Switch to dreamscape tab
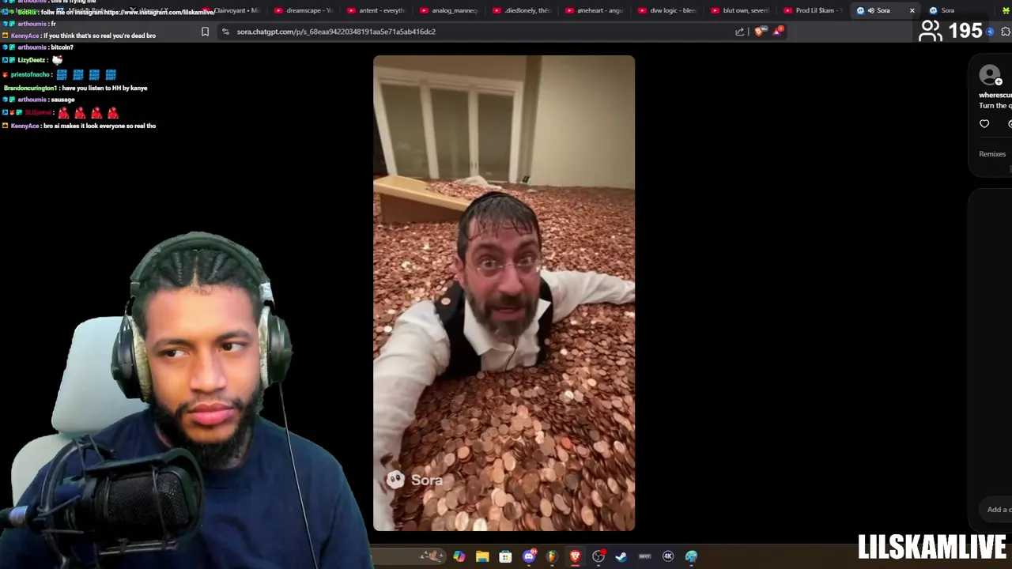 [304, 10]
